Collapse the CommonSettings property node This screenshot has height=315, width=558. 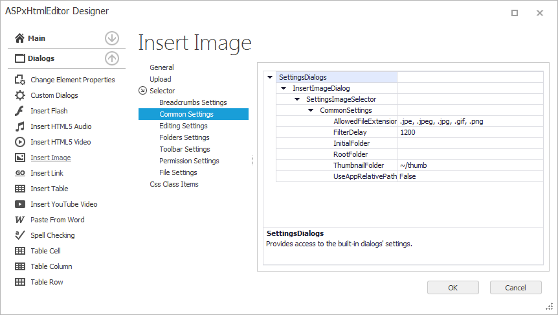[311, 110]
